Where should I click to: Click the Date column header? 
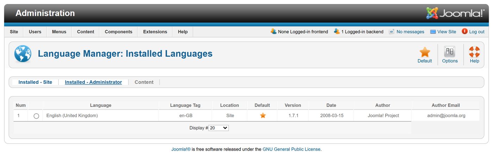(331, 105)
